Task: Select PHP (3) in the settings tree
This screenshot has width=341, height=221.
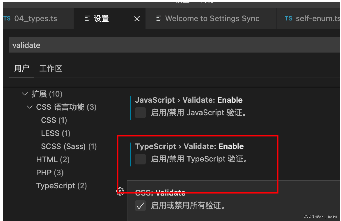Action: [x=50, y=172]
